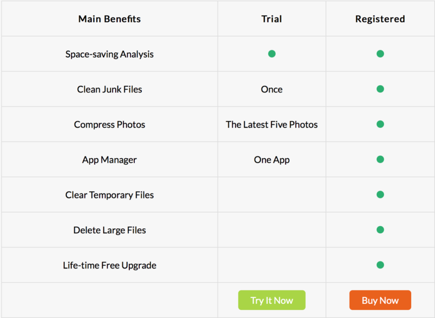Click Registered green dot for Delete Large Files
The image size is (435, 318).
(x=380, y=230)
